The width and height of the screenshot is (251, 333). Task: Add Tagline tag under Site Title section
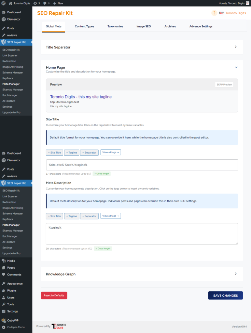tap(72, 153)
